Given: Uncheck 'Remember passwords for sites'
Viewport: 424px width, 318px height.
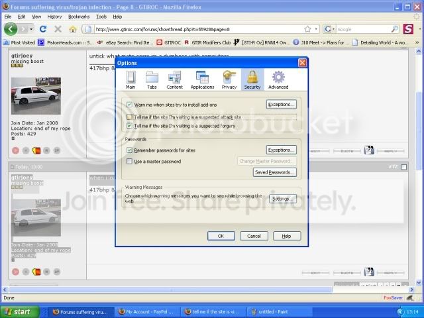Looking at the screenshot, I should tap(130, 150).
